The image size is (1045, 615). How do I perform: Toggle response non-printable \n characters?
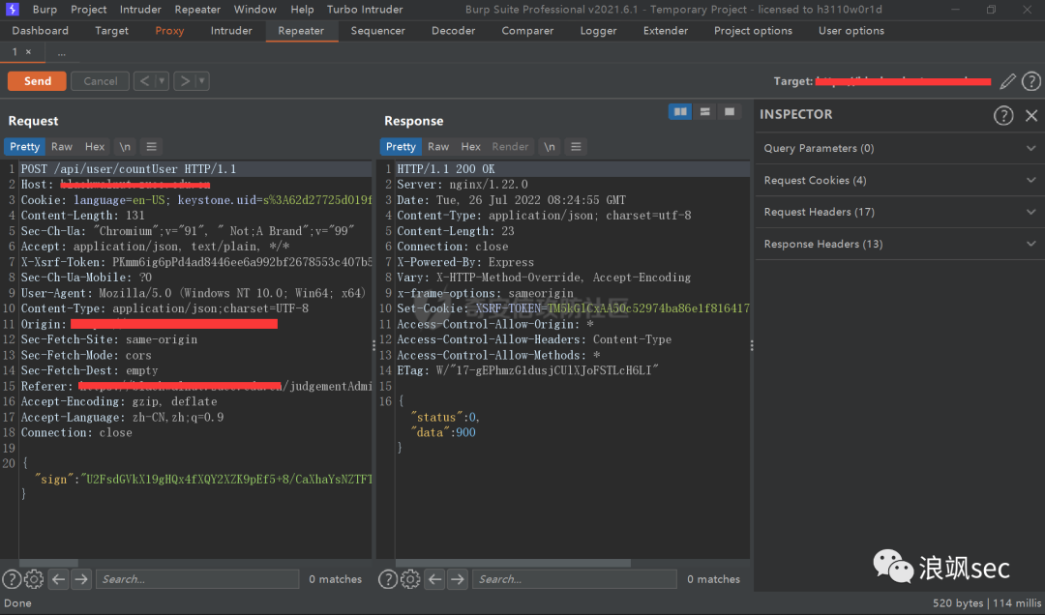[550, 147]
